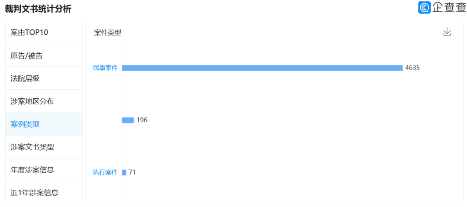Click the 案件类型 chart title

point(108,32)
